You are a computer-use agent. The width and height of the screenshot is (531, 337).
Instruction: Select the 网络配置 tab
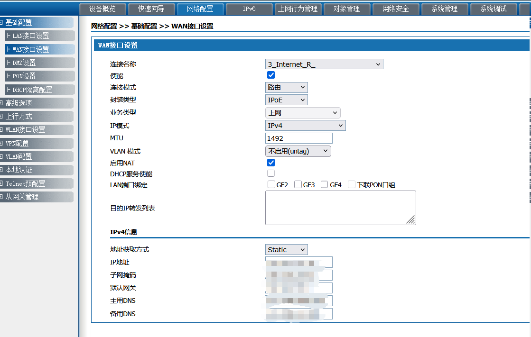click(x=200, y=9)
